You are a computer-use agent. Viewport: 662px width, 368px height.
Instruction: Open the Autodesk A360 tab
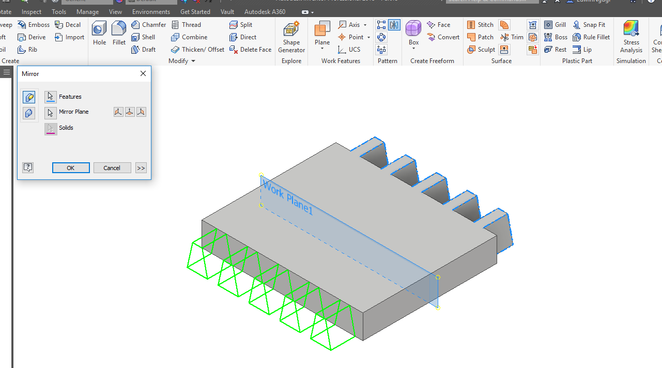pos(265,12)
